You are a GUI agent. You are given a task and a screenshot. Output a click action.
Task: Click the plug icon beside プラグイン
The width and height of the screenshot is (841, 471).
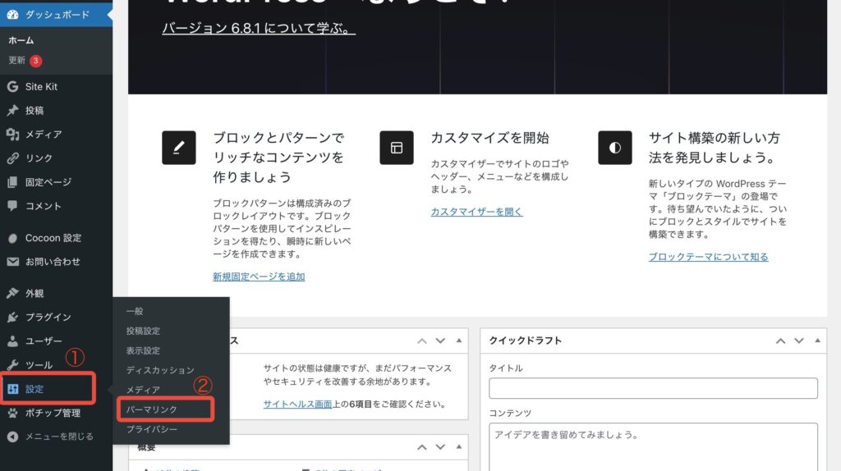point(12,318)
